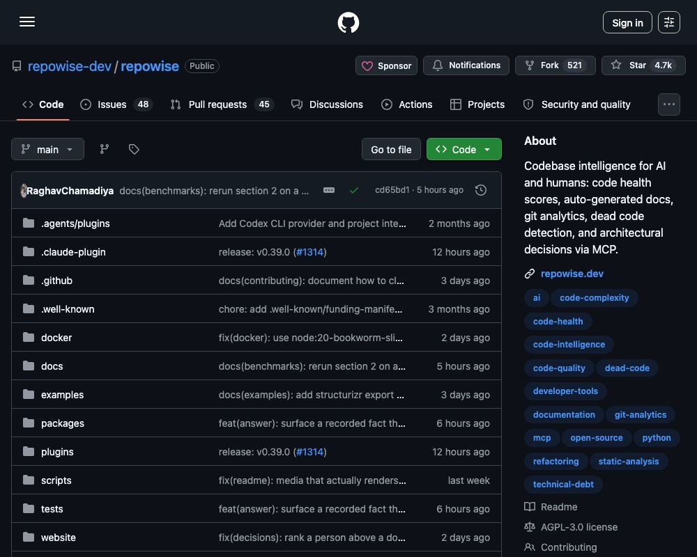Open the repowise-dev owner link
697x557 pixels.
click(69, 66)
